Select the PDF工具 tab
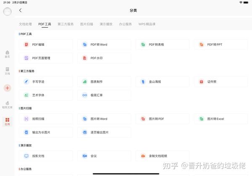 [45, 24]
